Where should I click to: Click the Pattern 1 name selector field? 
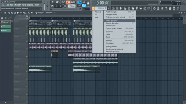coord(101,8)
